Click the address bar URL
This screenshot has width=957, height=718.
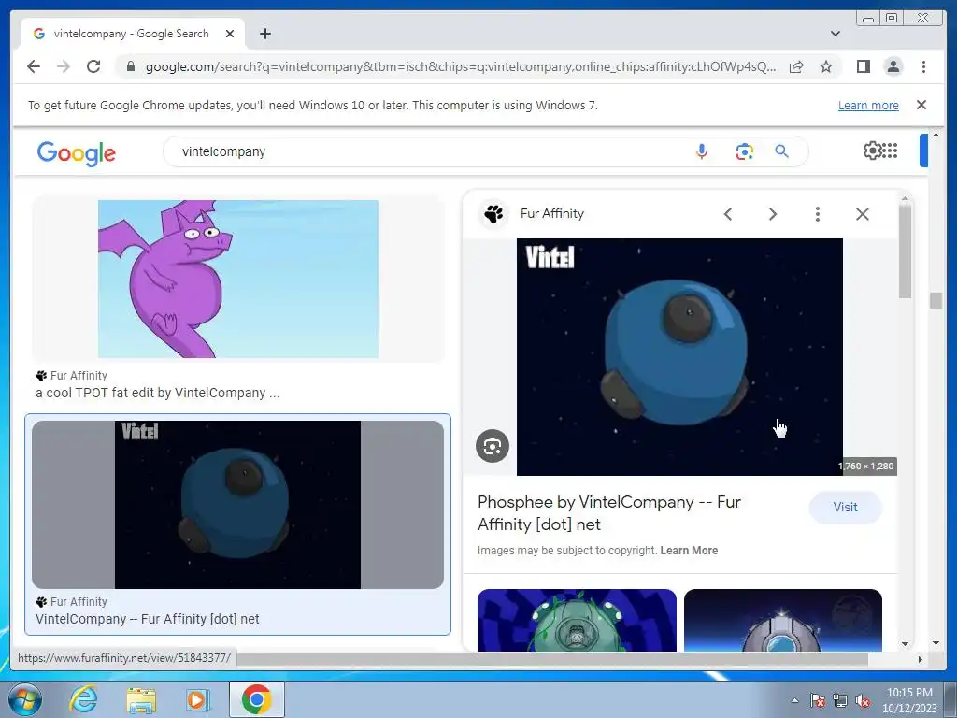[461, 66]
